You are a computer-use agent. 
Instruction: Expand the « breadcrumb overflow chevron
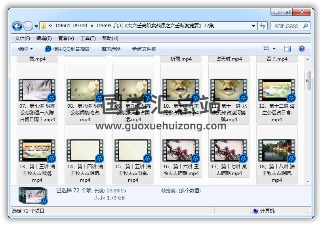tap(51, 26)
